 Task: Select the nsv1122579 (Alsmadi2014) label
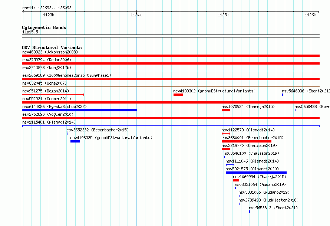tap(248, 130)
